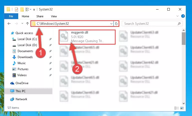
Task: Open Downloads in the navigation pane
Action: click(25, 57)
